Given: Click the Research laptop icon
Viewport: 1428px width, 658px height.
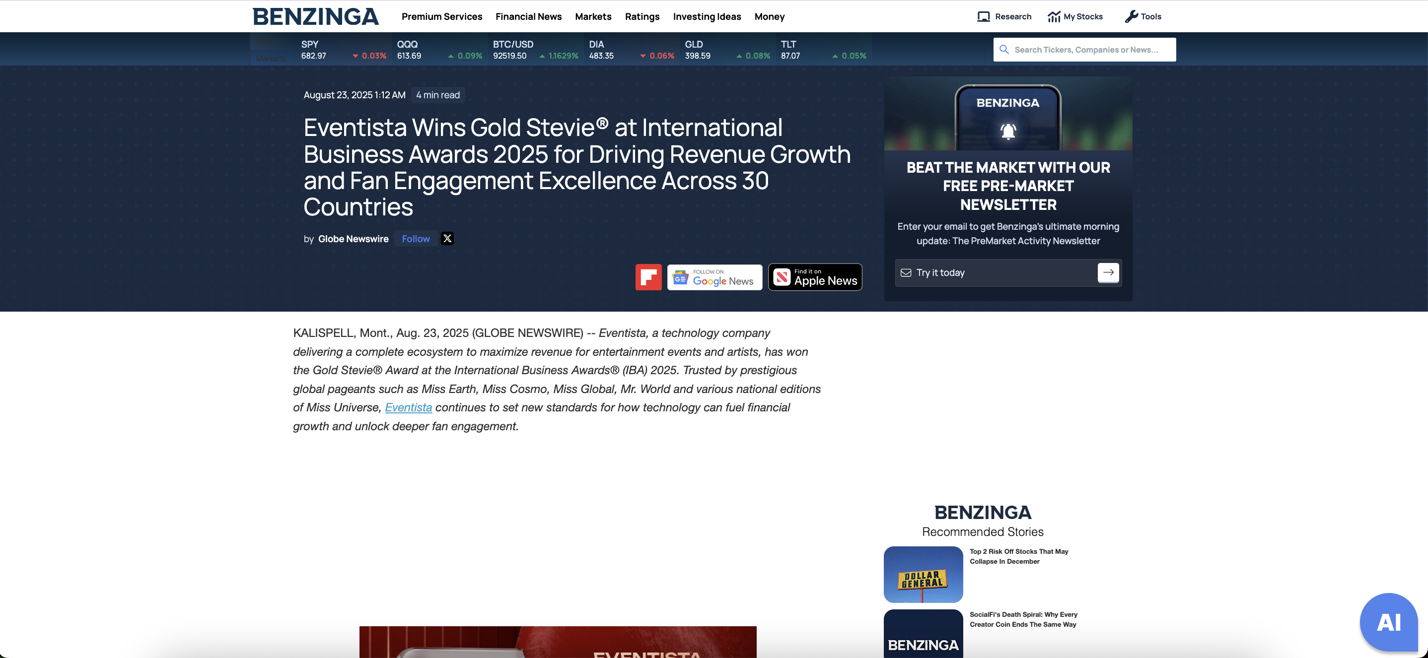Looking at the screenshot, I should [x=984, y=16].
